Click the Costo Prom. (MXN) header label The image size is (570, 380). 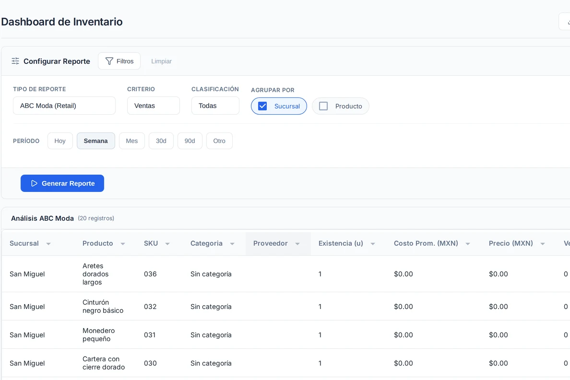pos(426,243)
